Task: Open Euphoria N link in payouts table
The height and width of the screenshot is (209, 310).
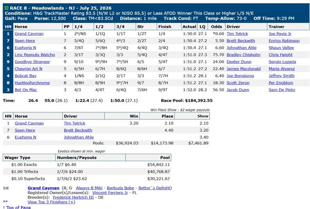Action: click(25, 137)
